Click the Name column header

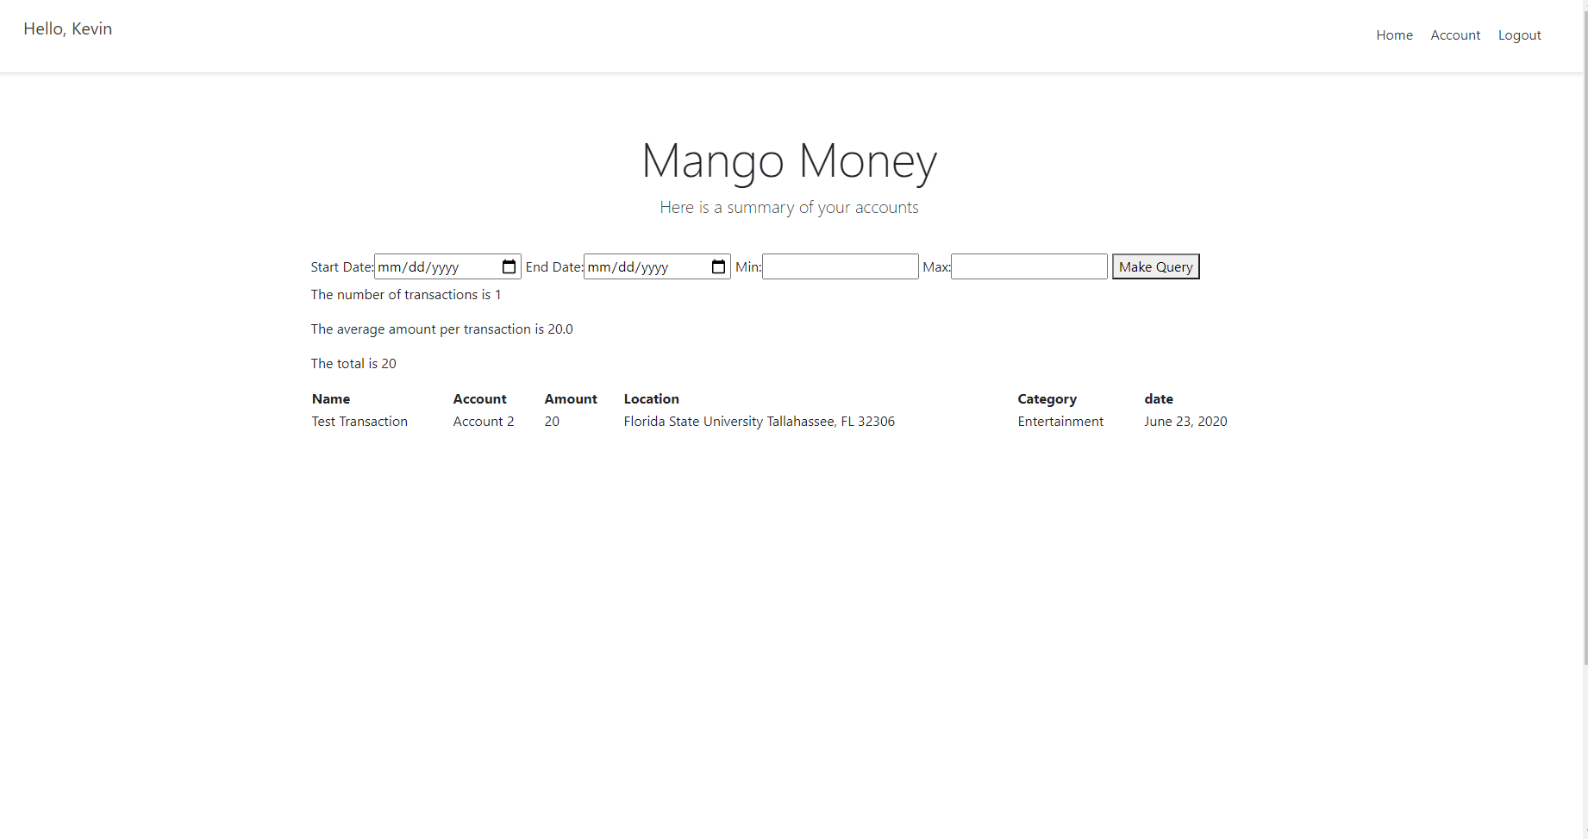(x=330, y=398)
